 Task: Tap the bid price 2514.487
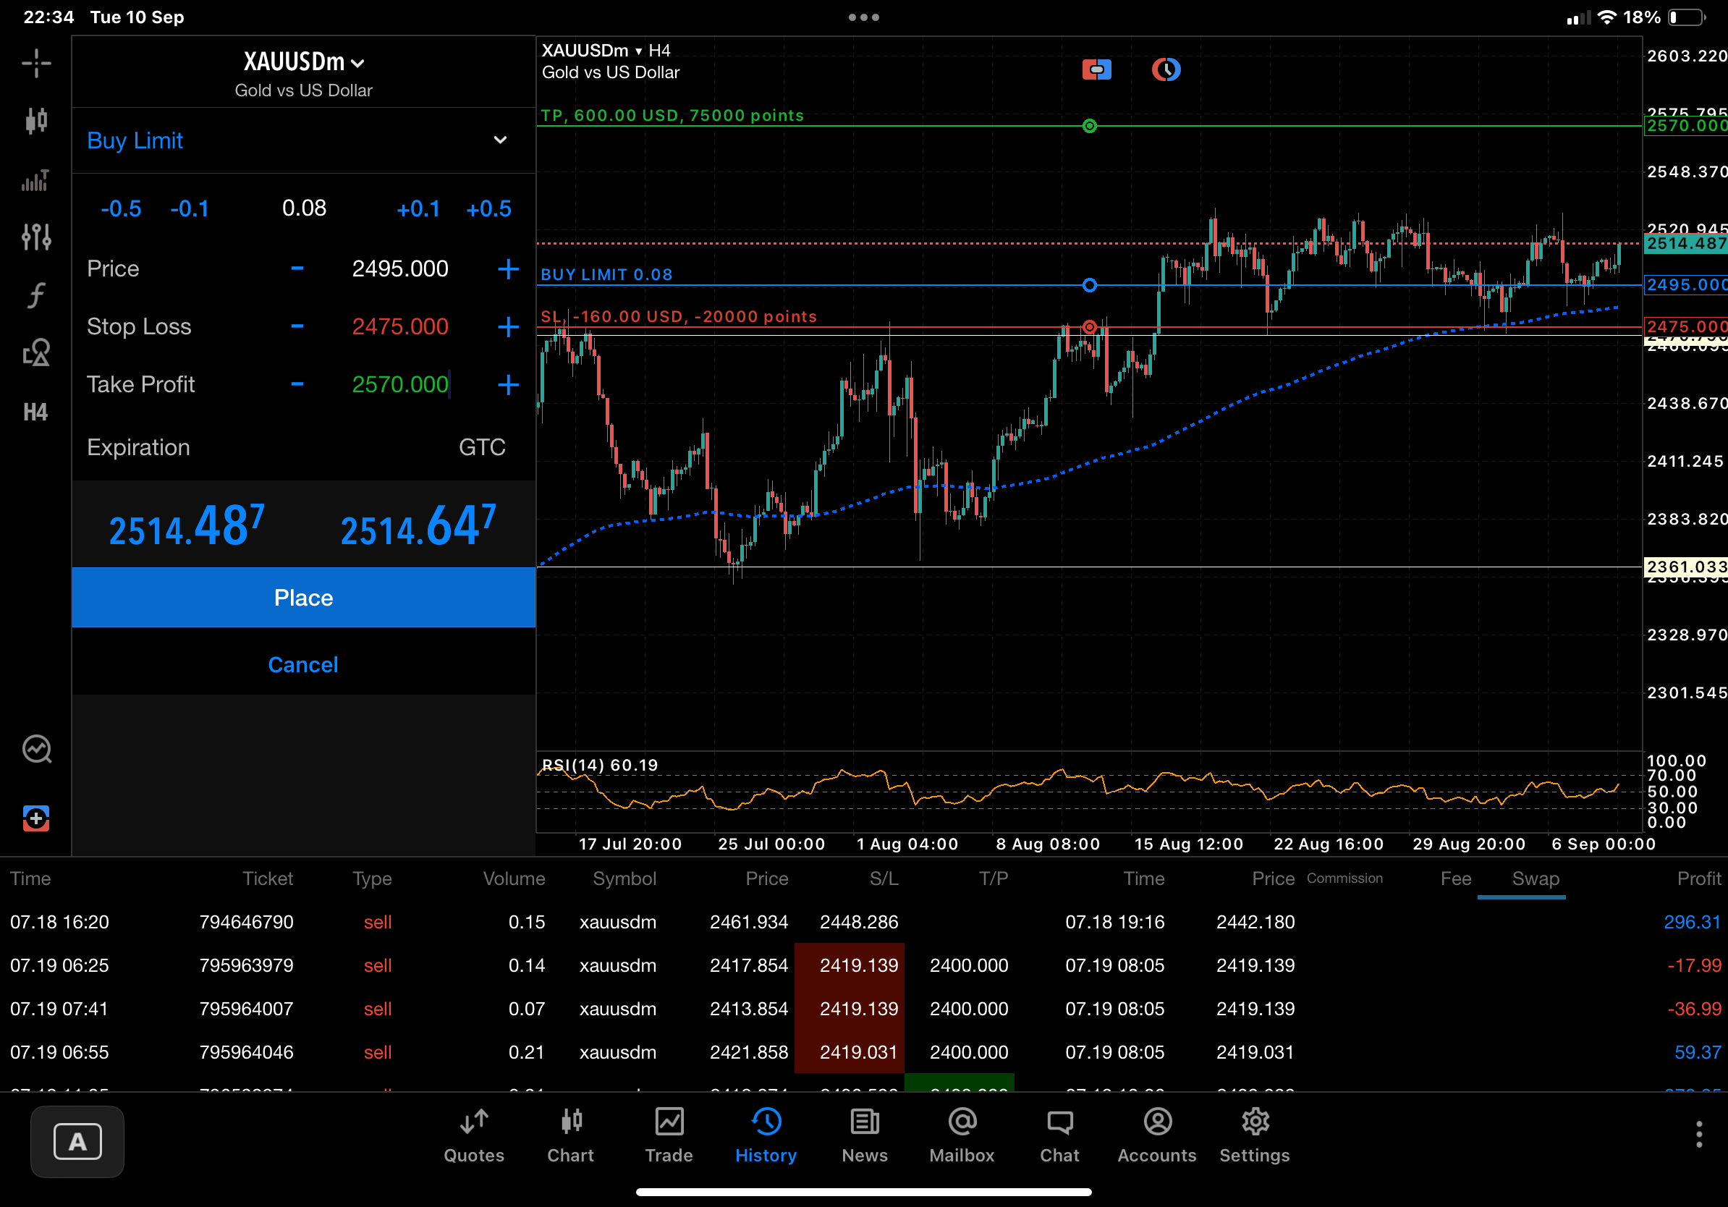[x=187, y=525]
